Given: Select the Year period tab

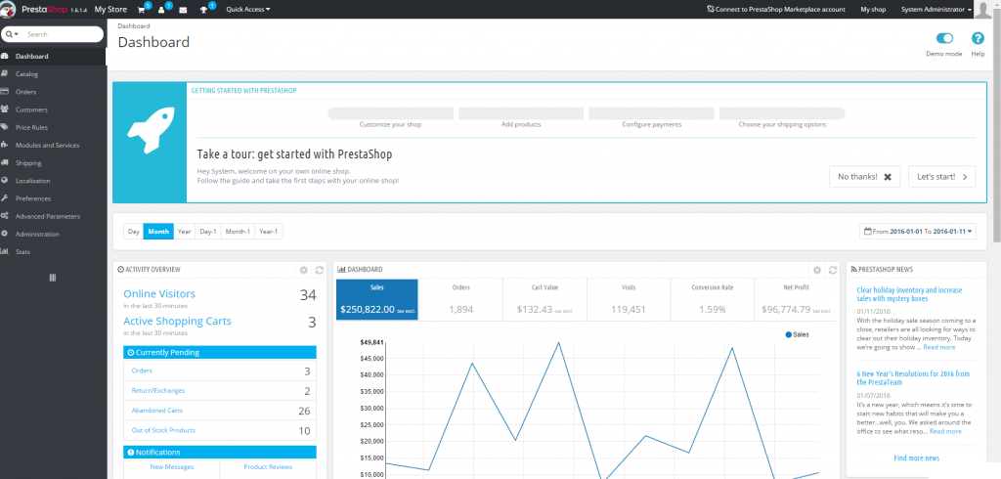Looking at the screenshot, I should 185,232.
